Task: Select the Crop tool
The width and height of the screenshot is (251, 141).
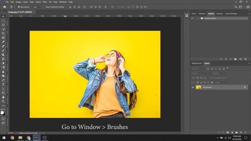Action: (x=3, y=33)
